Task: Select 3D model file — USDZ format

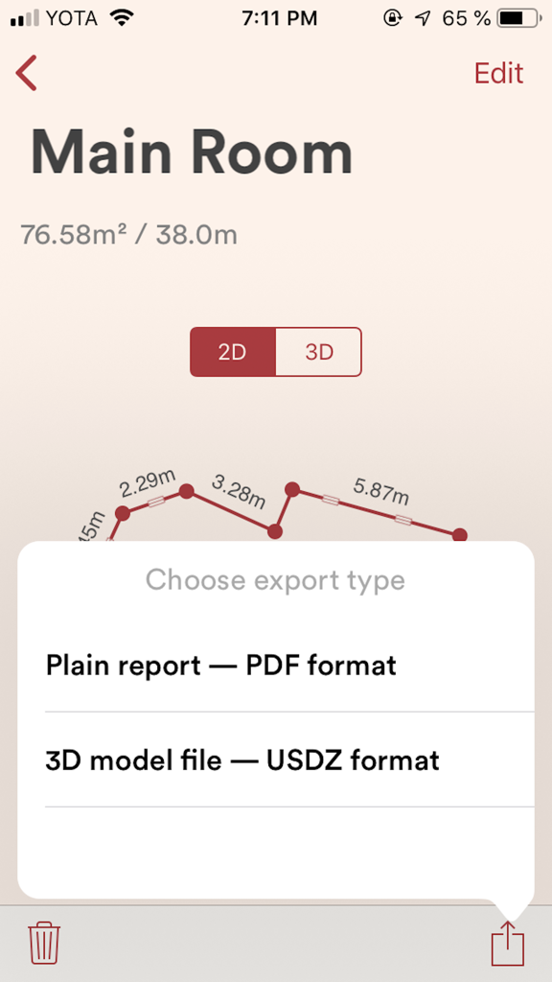Action: 242,760
